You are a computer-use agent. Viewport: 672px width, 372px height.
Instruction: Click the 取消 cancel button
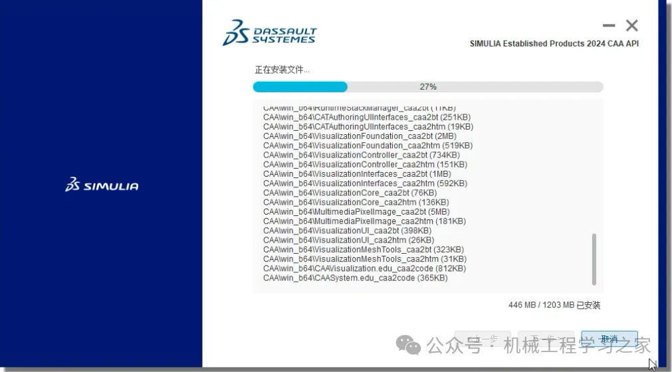610,339
